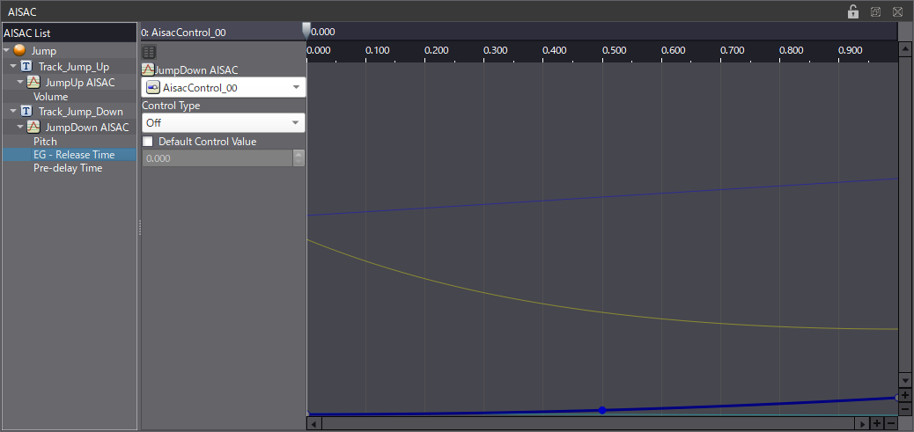Click the graph's horizontal scrollbar left arrow
Image resolution: width=914 pixels, height=432 pixels.
coord(313,423)
